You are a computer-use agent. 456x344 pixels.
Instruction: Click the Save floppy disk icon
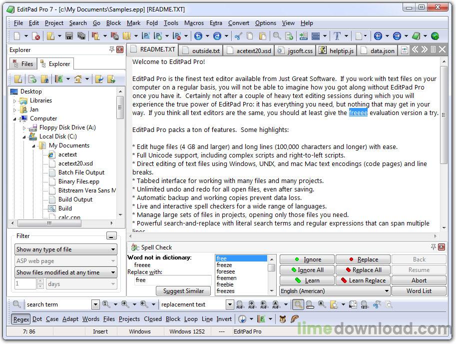click(69, 36)
